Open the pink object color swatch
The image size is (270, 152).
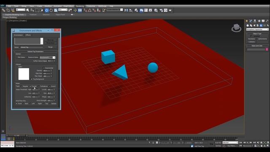[267, 49]
